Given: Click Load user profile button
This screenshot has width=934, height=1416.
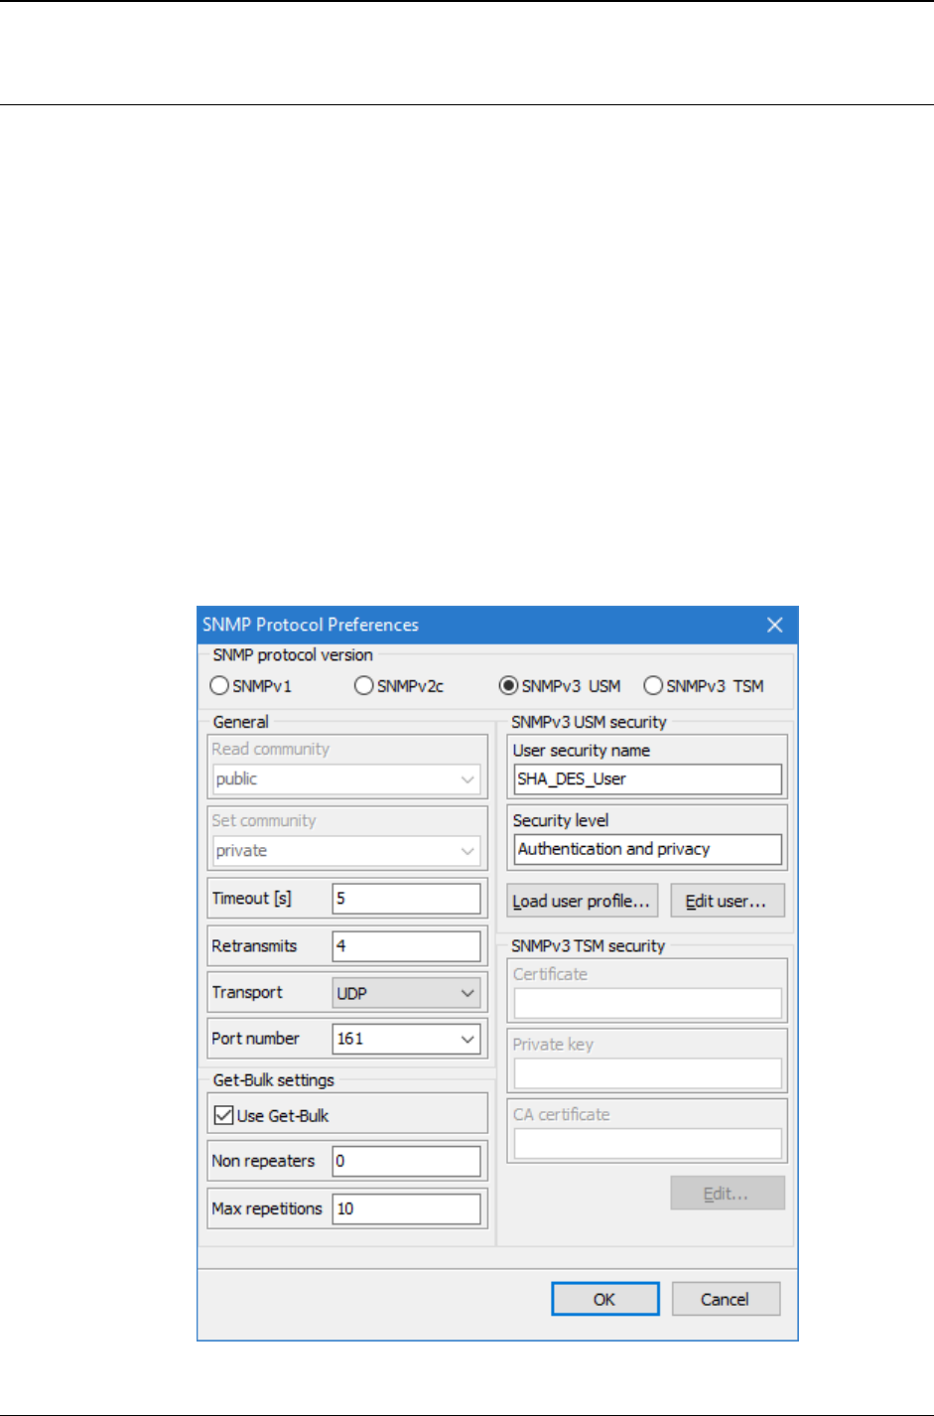Looking at the screenshot, I should [x=582, y=901].
